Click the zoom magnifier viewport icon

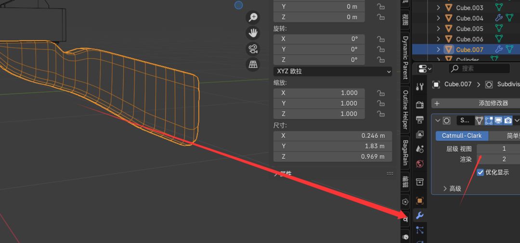coord(253,17)
